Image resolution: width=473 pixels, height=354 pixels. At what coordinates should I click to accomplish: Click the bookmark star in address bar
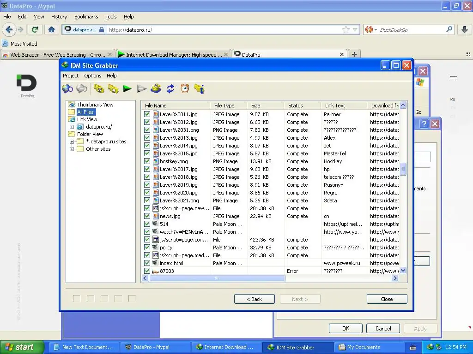[x=346, y=29]
